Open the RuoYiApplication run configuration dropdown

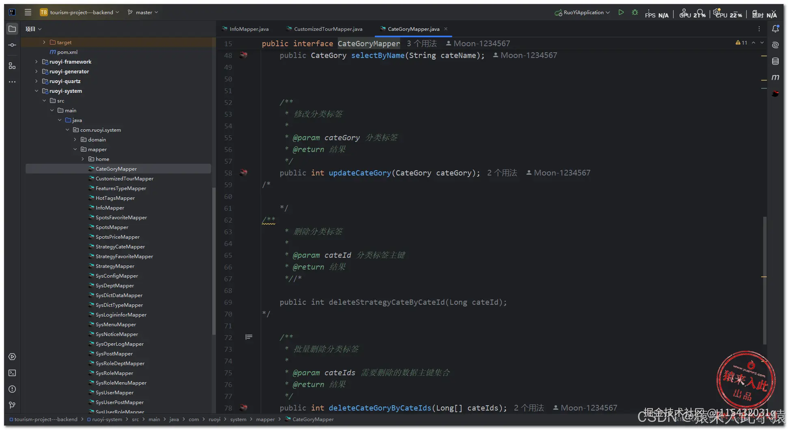(x=582, y=12)
